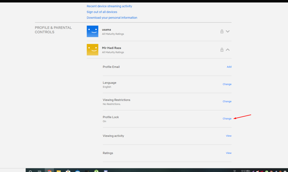The height and width of the screenshot is (172, 288).
Task: Open Task View on the taskbar
Action: click(x=40, y=170)
